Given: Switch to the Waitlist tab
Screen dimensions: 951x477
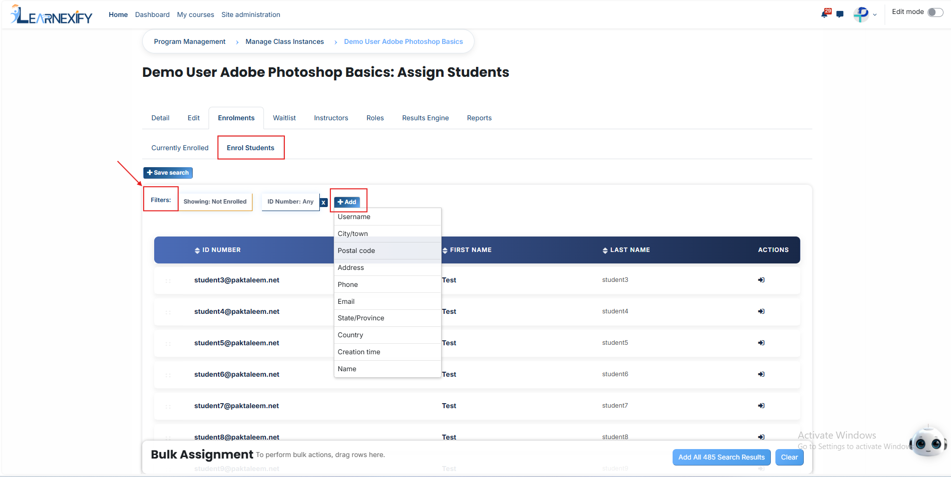Looking at the screenshot, I should tap(284, 118).
